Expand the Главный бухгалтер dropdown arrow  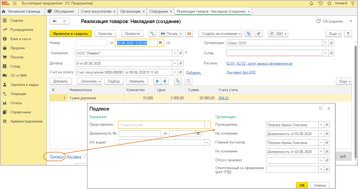321,143
